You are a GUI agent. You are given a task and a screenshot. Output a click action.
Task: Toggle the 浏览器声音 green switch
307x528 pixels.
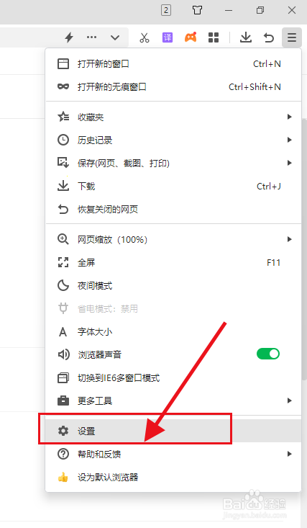[268, 354]
